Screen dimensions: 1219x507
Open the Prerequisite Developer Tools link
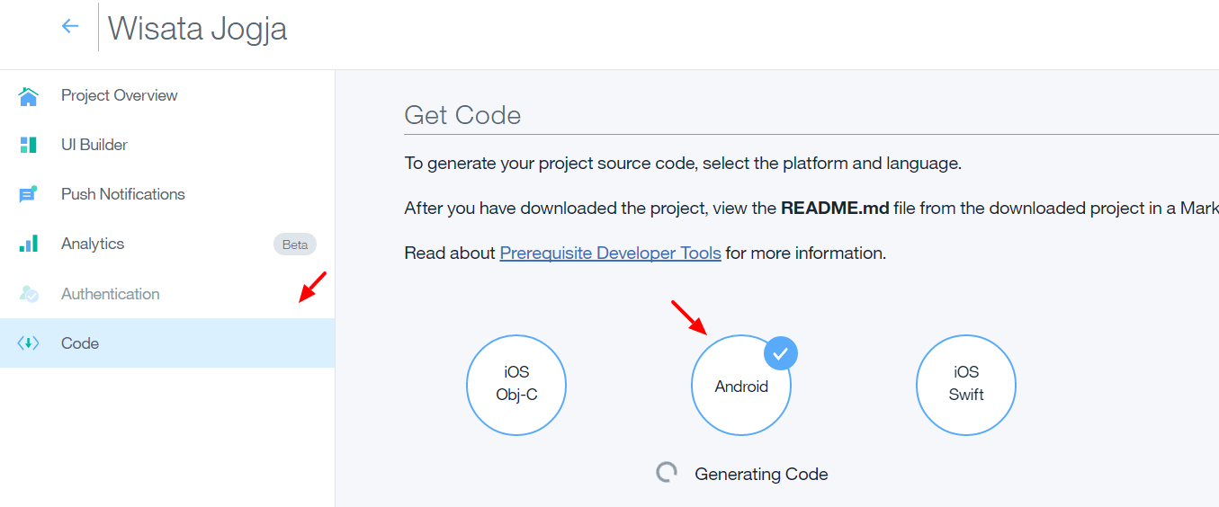point(610,253)
